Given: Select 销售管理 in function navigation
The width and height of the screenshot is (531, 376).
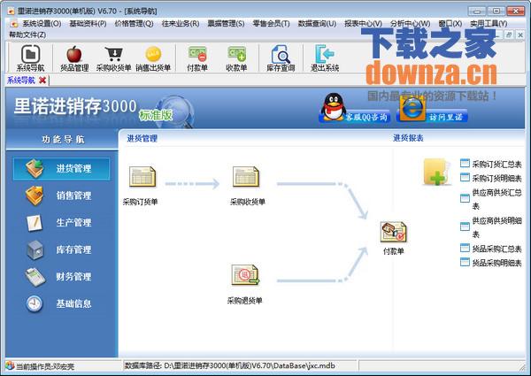Looking at the screenshot, I should tap(61, 196).
